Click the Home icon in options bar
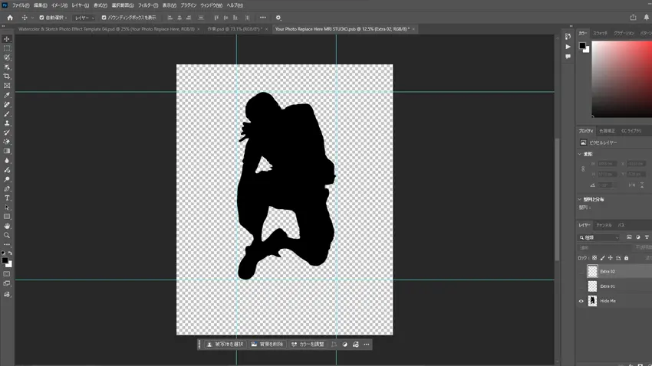 point(11,18)
